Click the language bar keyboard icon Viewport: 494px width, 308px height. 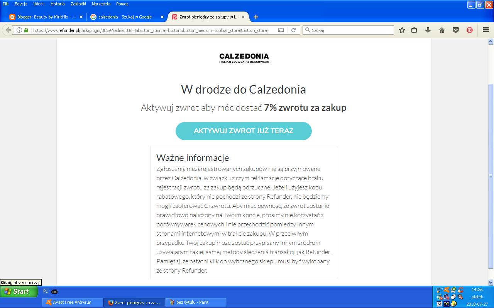[x=54, y=291]
